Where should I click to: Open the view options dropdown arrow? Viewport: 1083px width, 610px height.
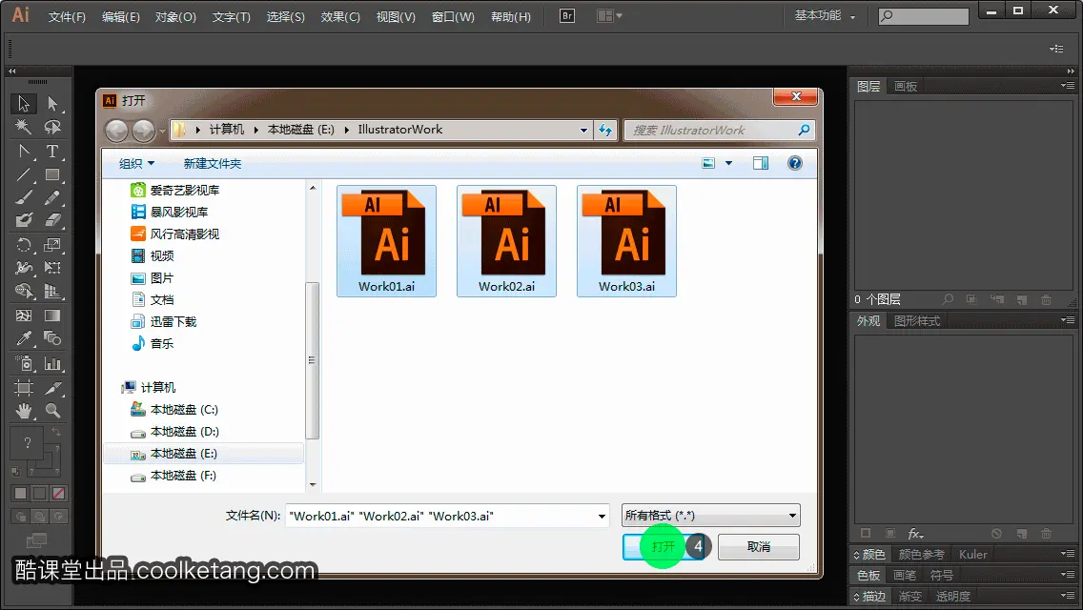(728, 164)
